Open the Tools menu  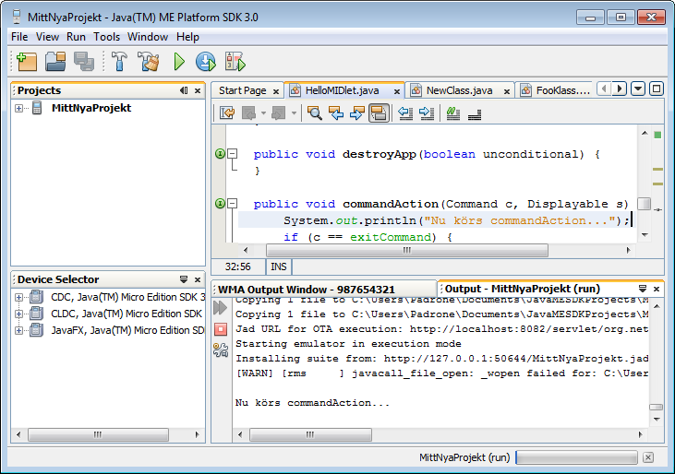click(x=107, y=37)
